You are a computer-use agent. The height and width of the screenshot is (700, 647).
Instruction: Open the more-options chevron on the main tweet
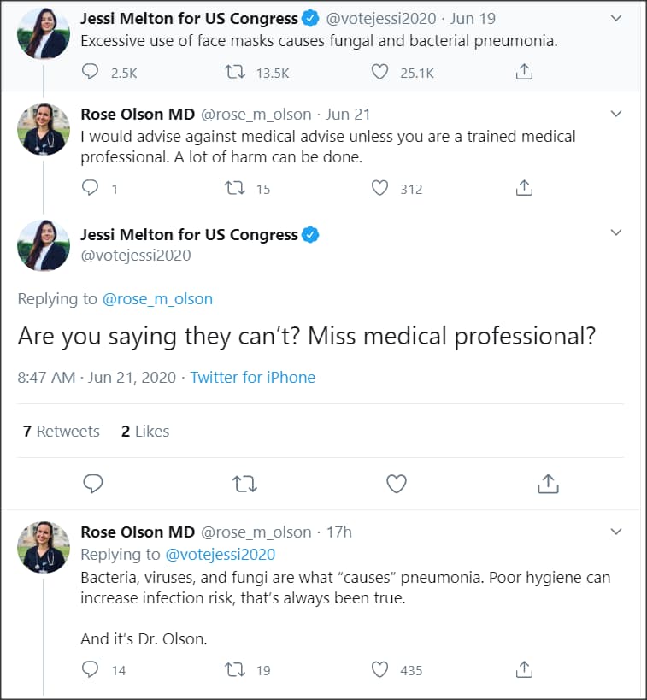pos(616,233)
